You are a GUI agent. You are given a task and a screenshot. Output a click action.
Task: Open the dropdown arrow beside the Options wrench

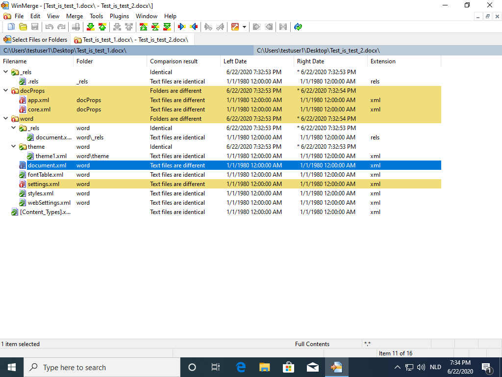click(244, 27)
